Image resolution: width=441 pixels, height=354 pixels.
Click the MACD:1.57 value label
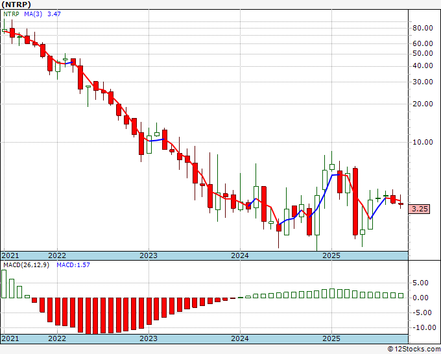[x=73, y=265]
